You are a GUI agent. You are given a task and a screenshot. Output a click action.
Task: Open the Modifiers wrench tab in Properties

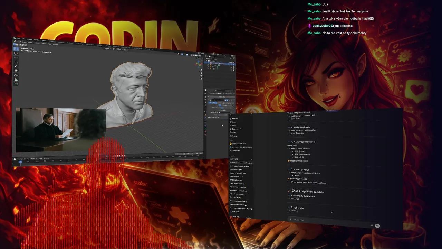tap(205, 118)
